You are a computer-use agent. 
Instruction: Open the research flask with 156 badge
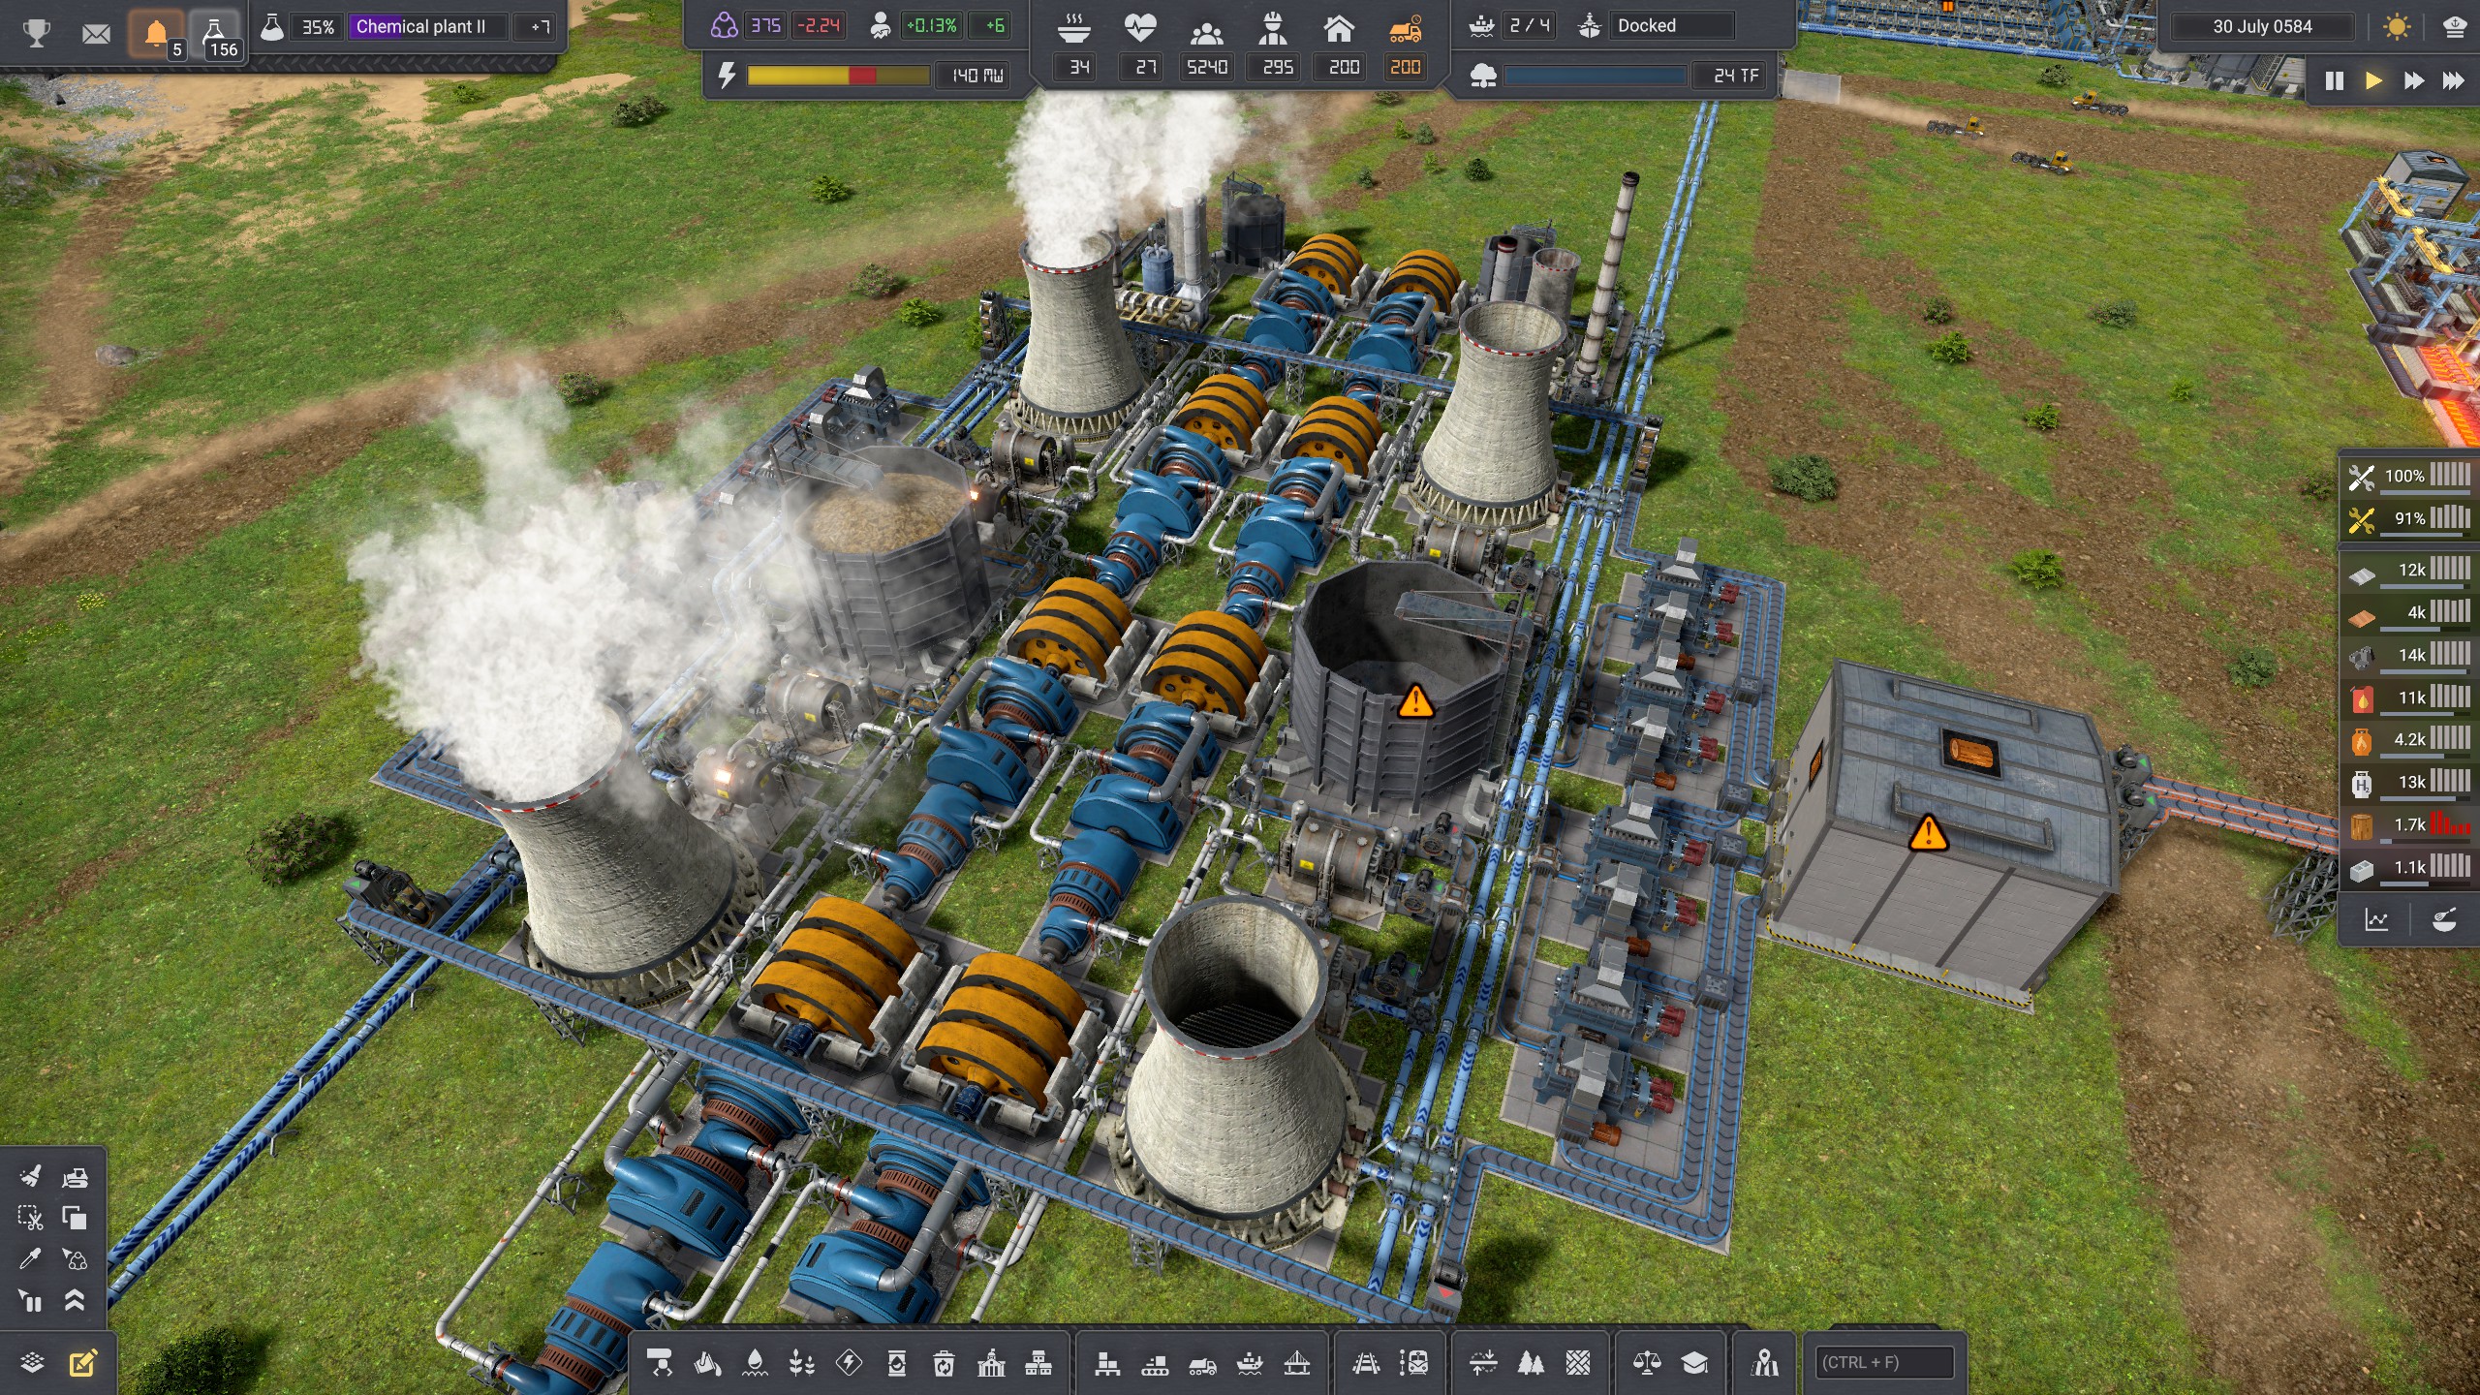tap(215, 33)
